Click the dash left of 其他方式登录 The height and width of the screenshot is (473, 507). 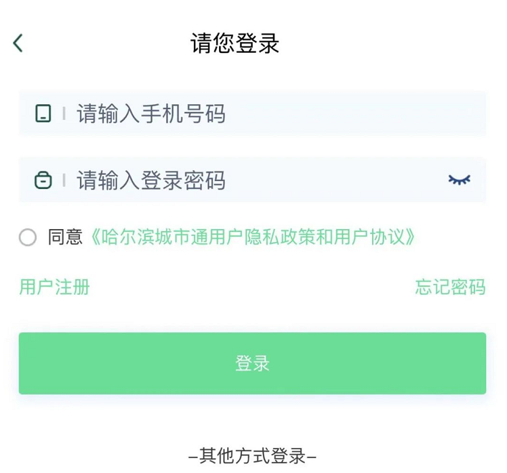click(x=192, y=456)
